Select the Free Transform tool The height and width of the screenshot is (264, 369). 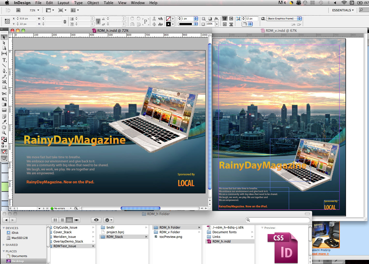tap(4, 99)
